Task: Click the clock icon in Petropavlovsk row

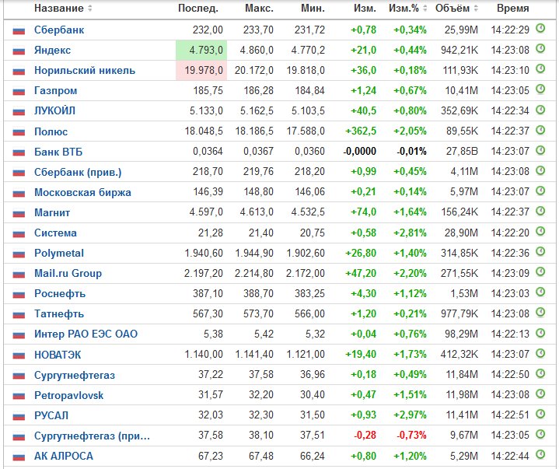Action: click(540, 394)
